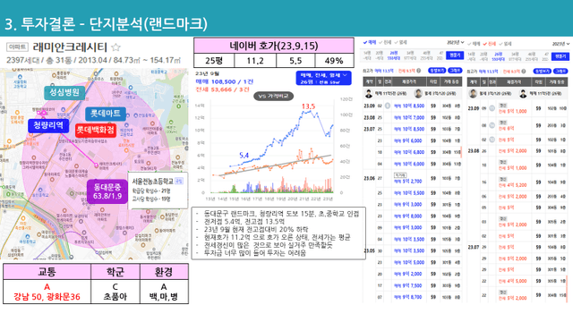This screenshot has height=322, width=573.
Task: Click the 아파트 badge before the complex name
Action: (17, 47)
